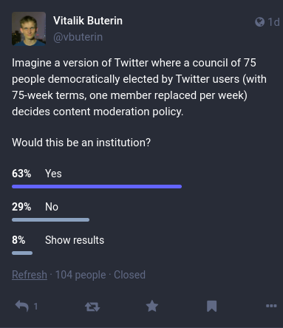Bookmark this post

click(x=212, y=306)
